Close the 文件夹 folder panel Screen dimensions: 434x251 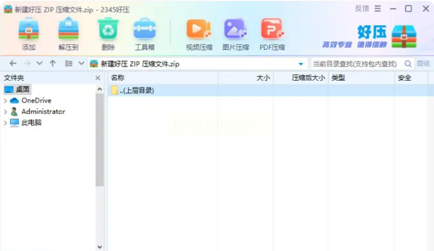(x=97, y=78)
